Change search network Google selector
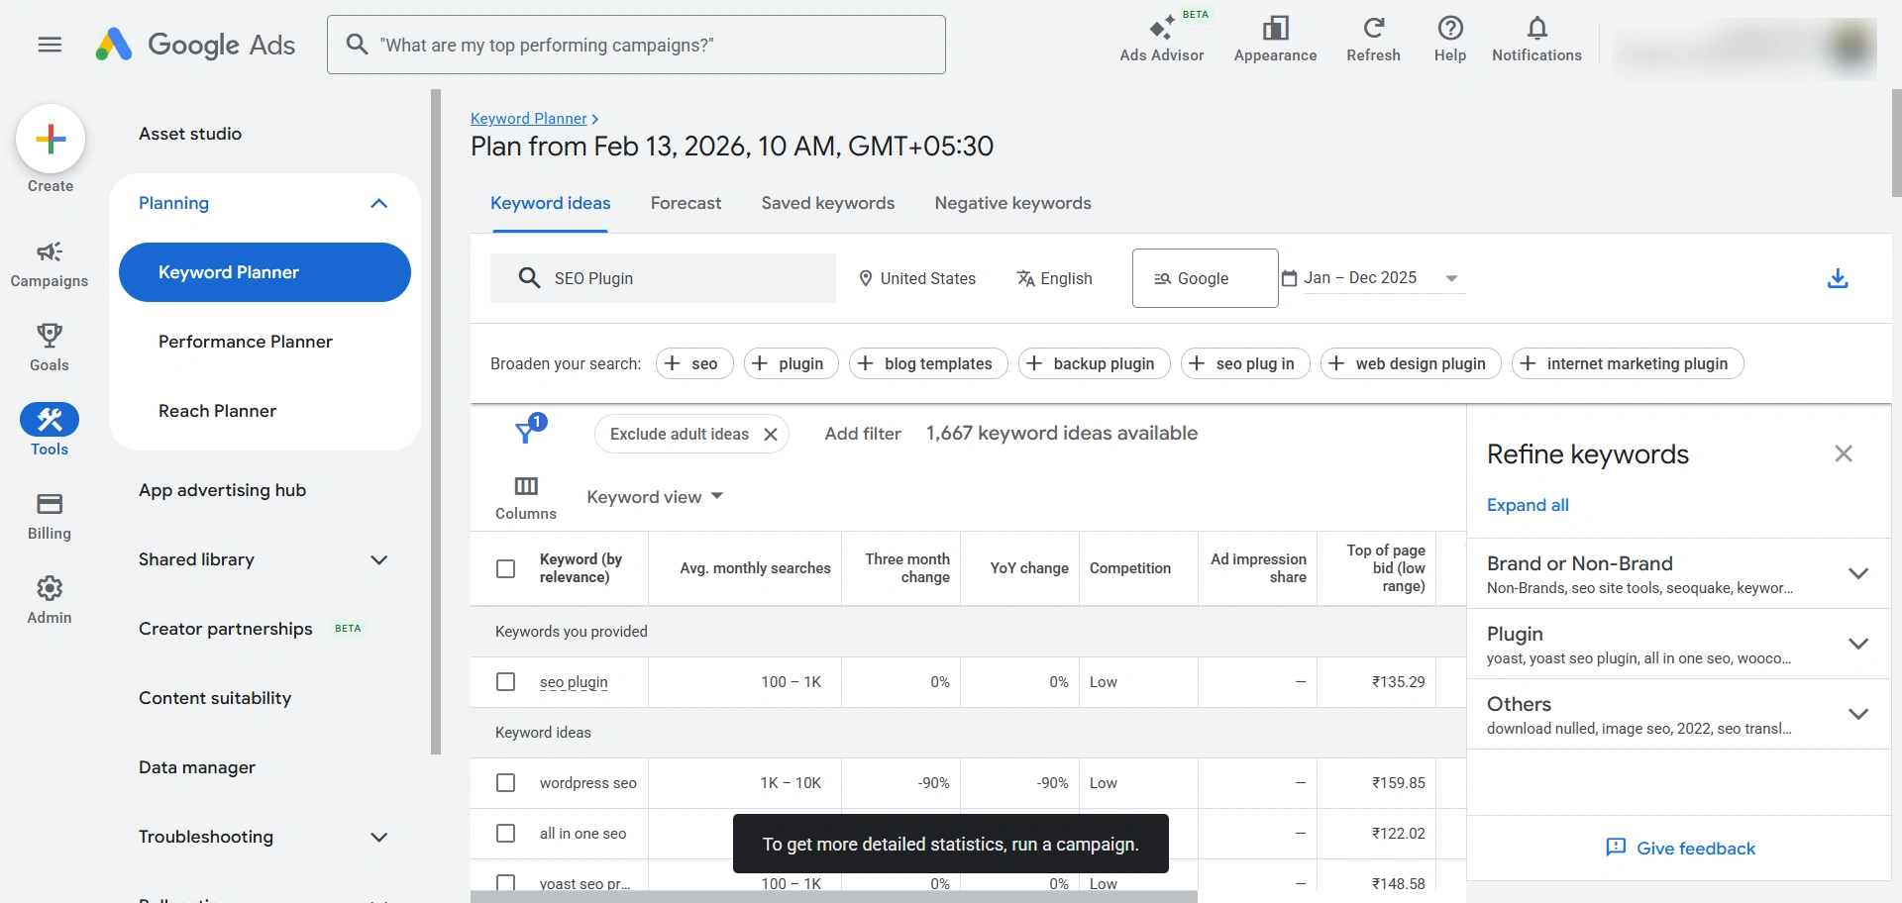1902x903 pixels. coord(1205,278)
